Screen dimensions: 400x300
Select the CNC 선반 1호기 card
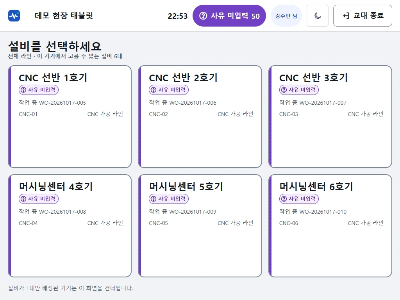70,116
